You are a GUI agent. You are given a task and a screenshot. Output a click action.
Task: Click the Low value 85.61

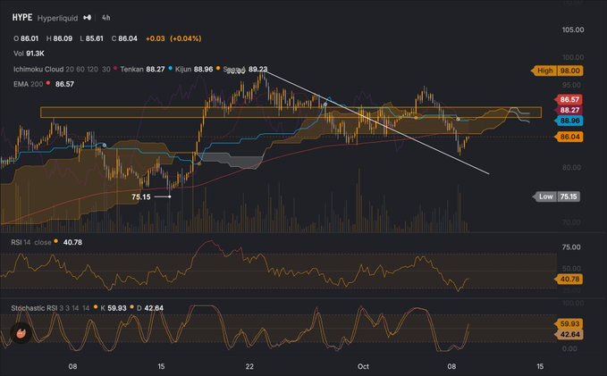click(x=95, y=38)
